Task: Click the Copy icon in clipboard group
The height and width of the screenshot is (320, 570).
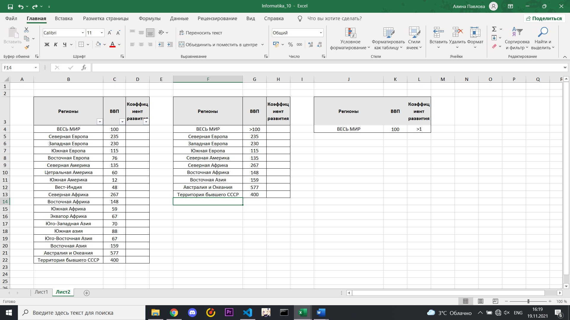Action: pos(27,39)
